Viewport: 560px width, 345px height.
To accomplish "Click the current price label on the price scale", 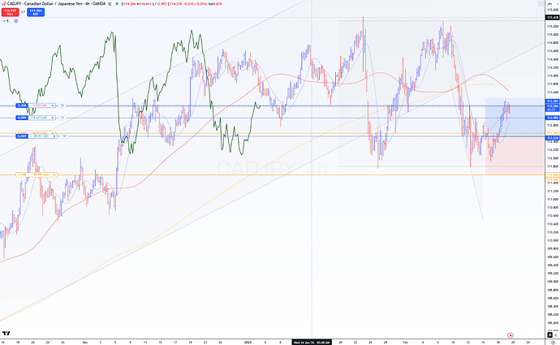I will 553,106.
